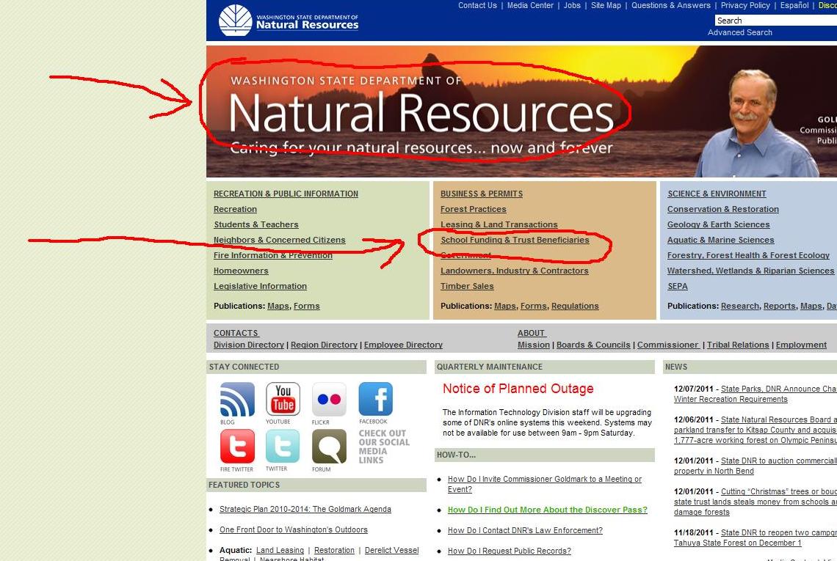Open Recreation & Public Information heading
Screen dimensions: 837x561
click(286, 194)
